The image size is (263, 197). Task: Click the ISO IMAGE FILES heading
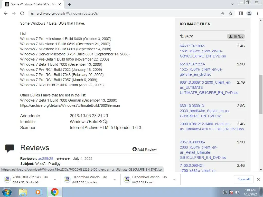tap(195, 24)
